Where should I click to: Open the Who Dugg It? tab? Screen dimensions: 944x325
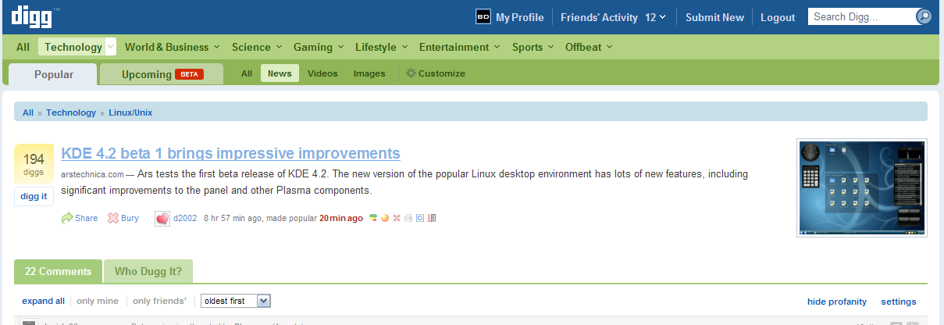[148, 272]
